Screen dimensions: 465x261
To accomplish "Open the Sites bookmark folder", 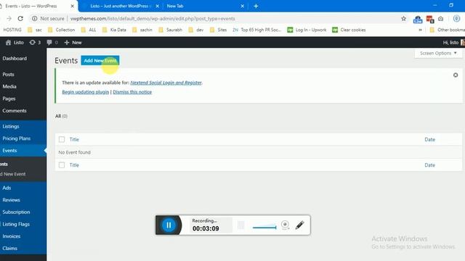I will (x=218, y=30).
